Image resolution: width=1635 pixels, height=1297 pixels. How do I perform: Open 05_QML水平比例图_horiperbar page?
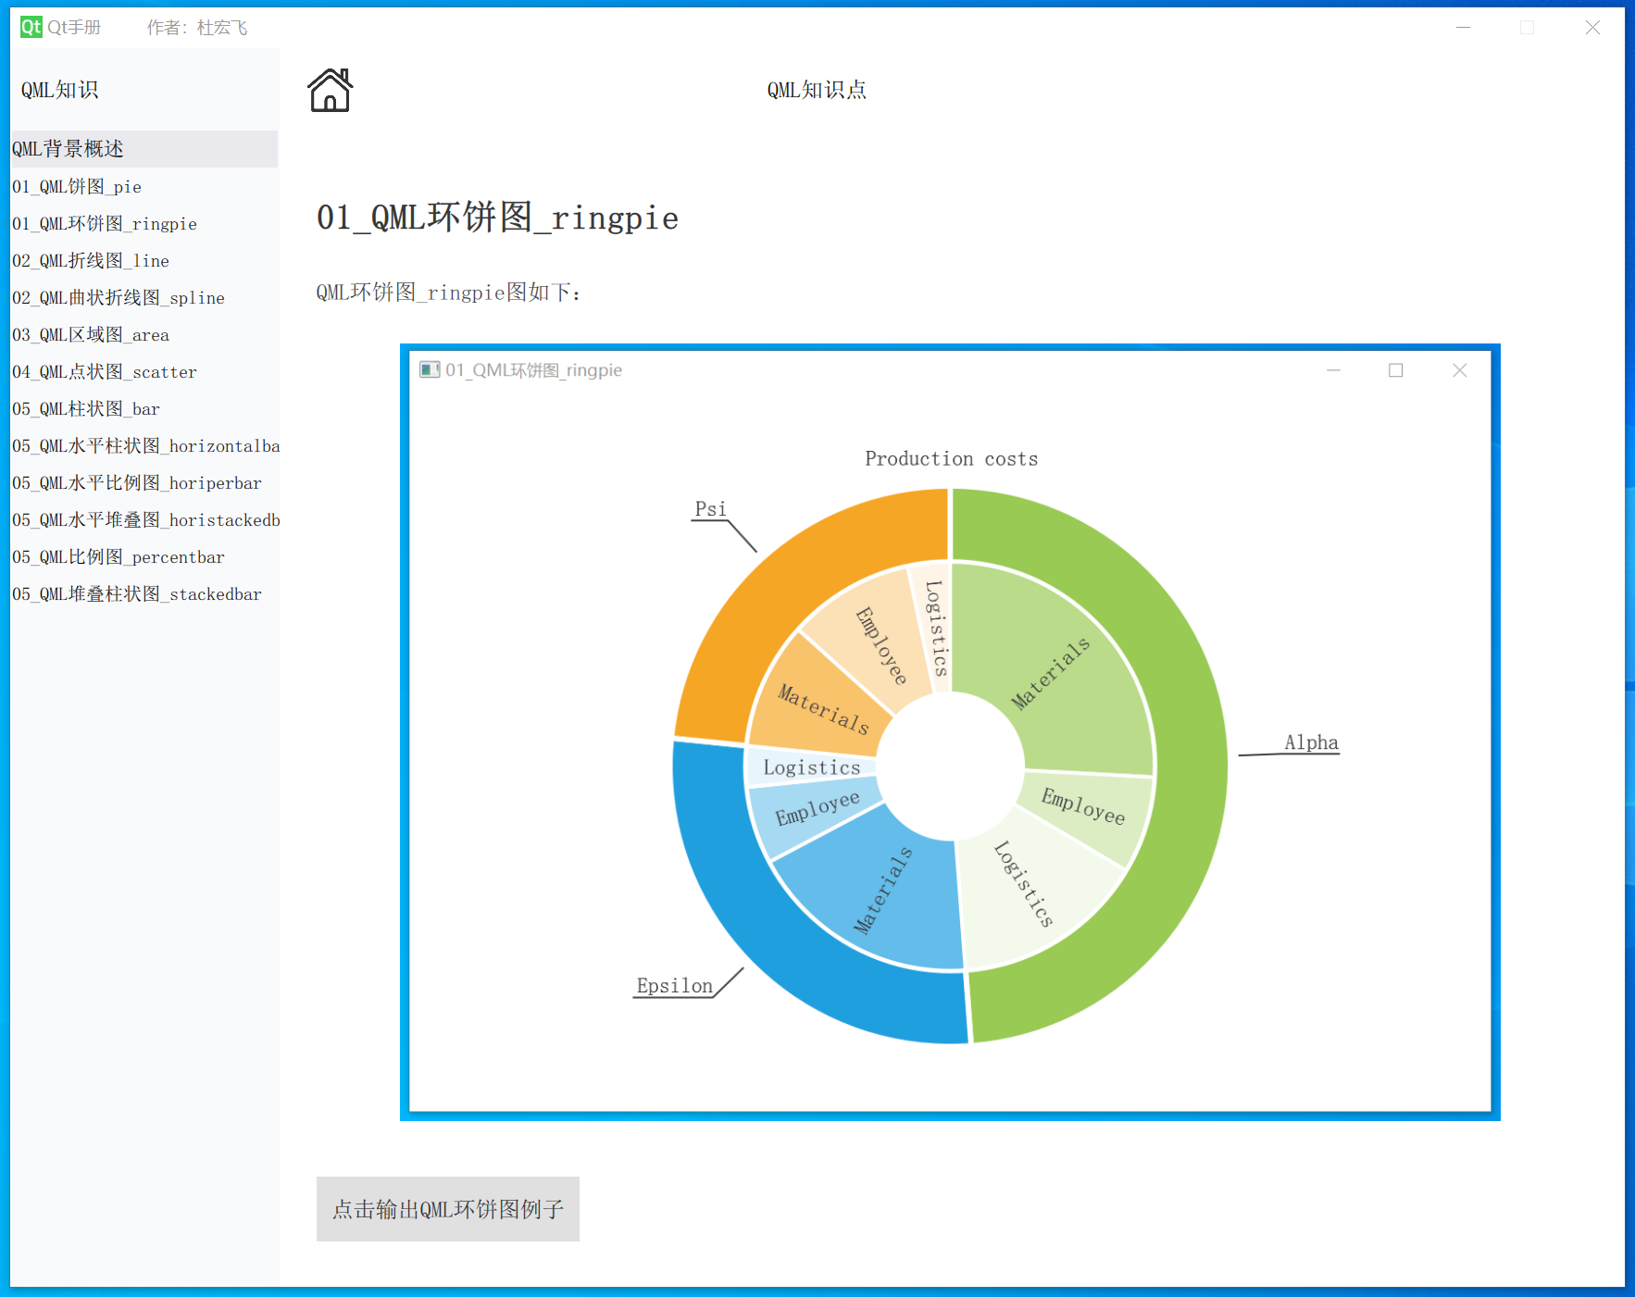(144, 482)
